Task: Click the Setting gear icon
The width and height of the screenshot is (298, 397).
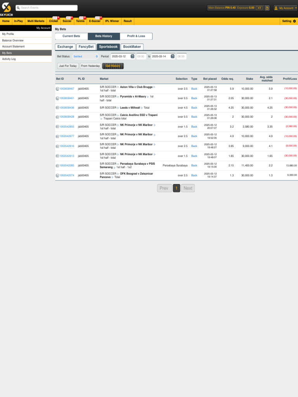Action: [x=294, y=21]
